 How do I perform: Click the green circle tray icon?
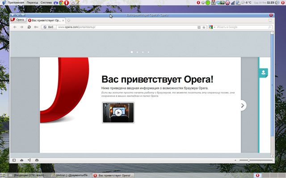[208, 3]
